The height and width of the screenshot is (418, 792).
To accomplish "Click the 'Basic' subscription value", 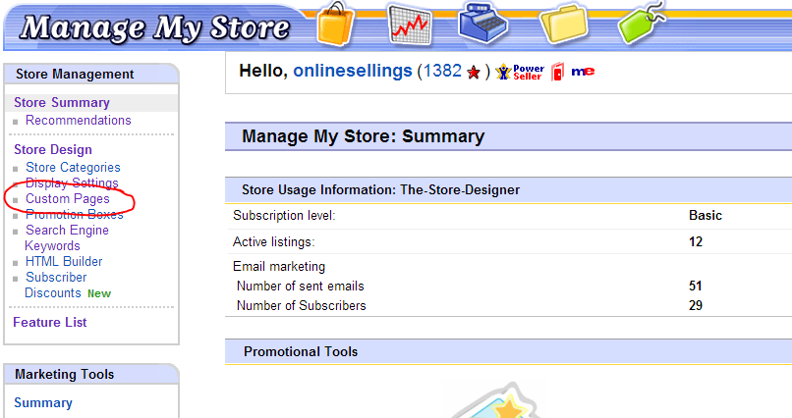I will tap(706, 215).
